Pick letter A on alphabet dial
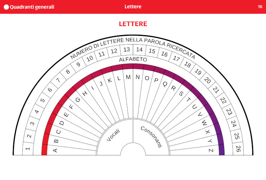The height and width of the screenshot is (180, 266). click(55, 150)
